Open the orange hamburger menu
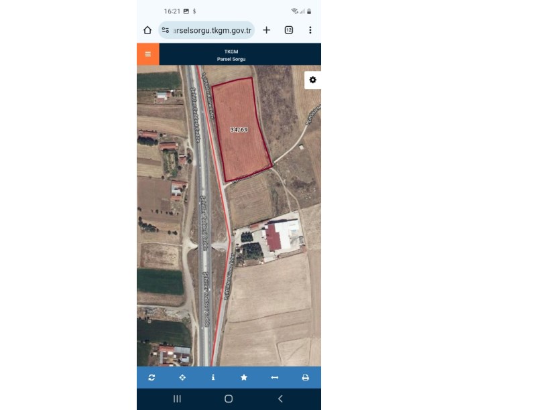This screenshot has width=547, height=410. pyautogui.click(x=148, y=54)
